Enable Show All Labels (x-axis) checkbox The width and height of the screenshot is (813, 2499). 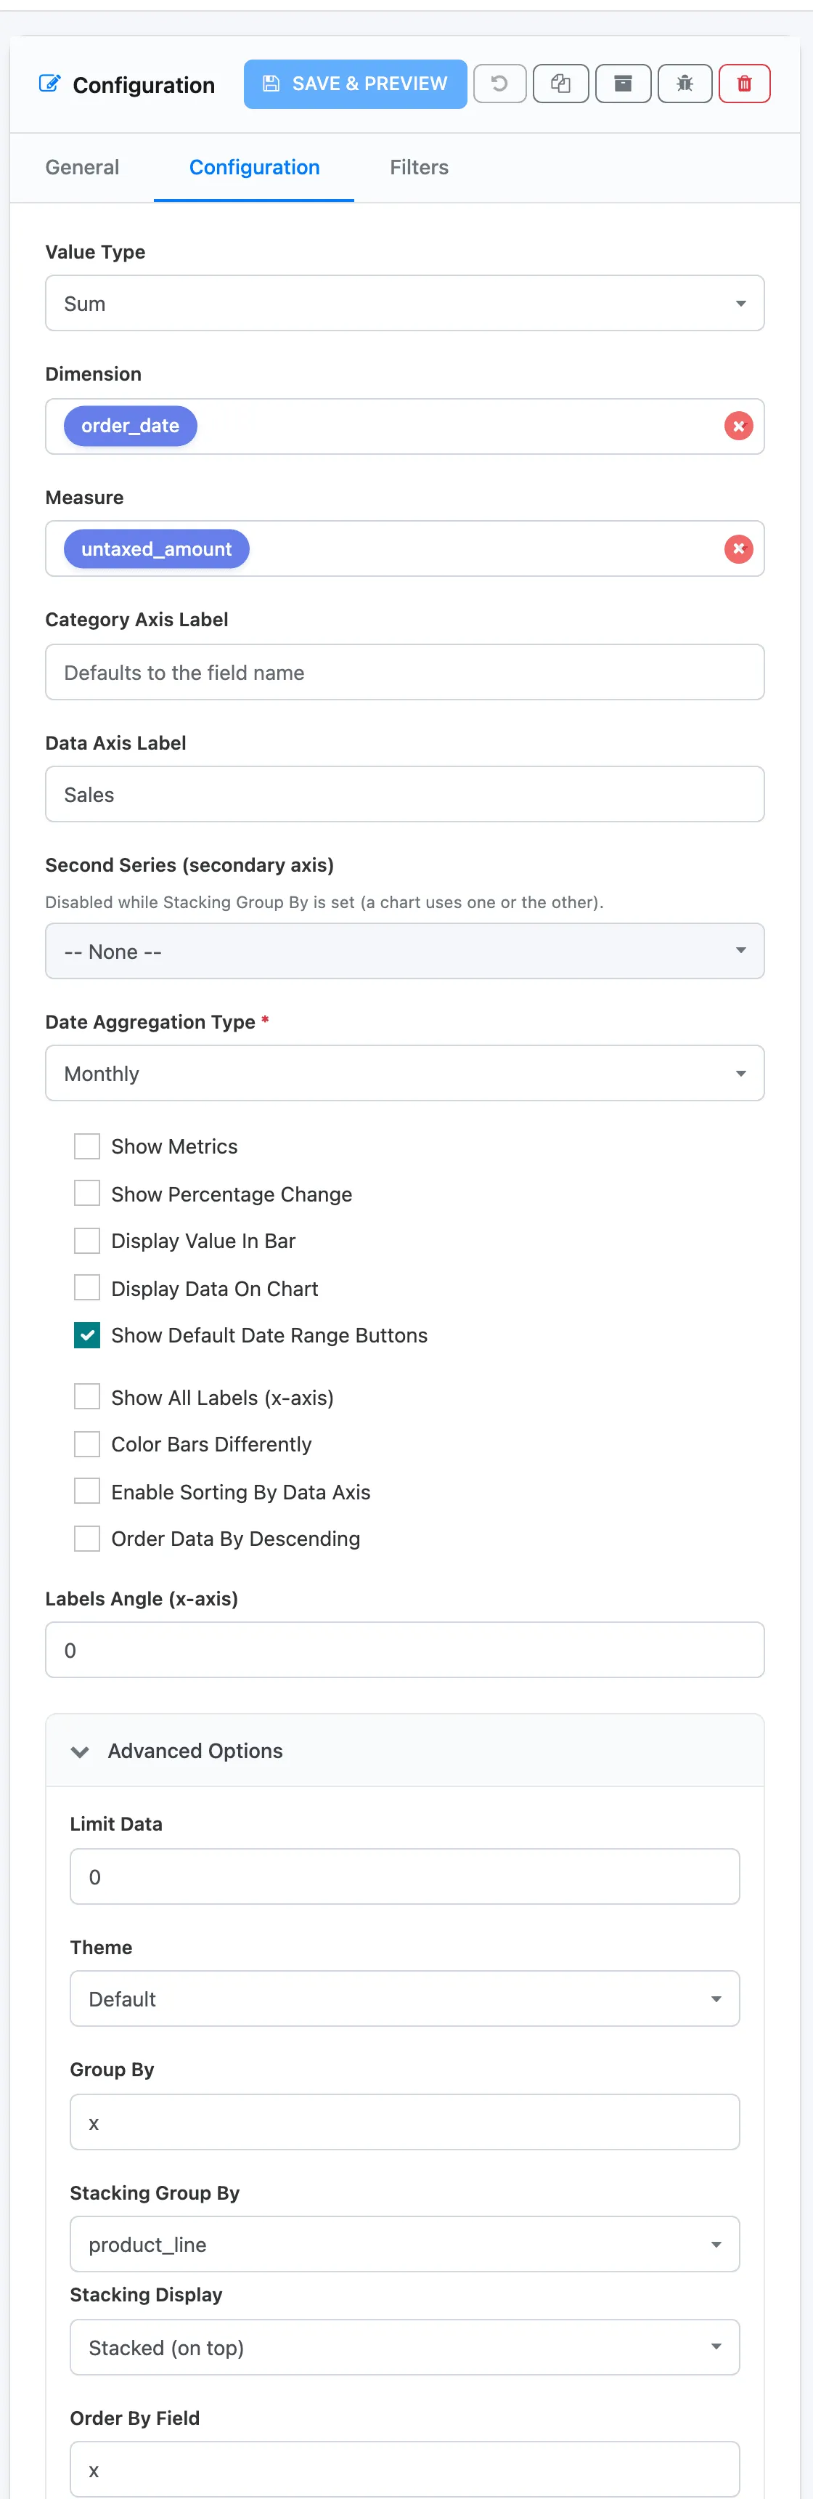[87, 1397]
